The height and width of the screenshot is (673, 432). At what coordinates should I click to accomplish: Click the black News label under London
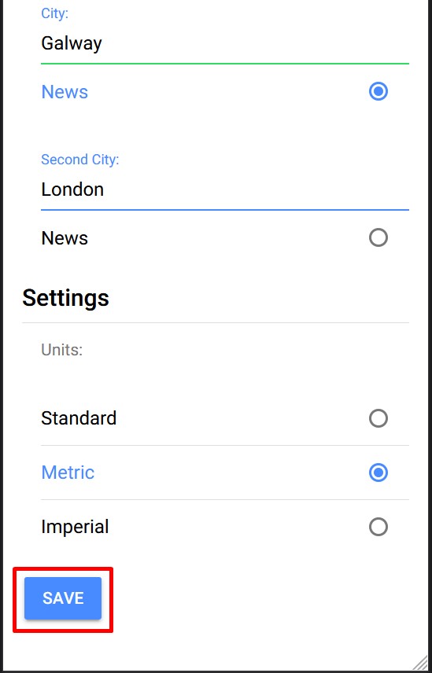click(65, 238)
